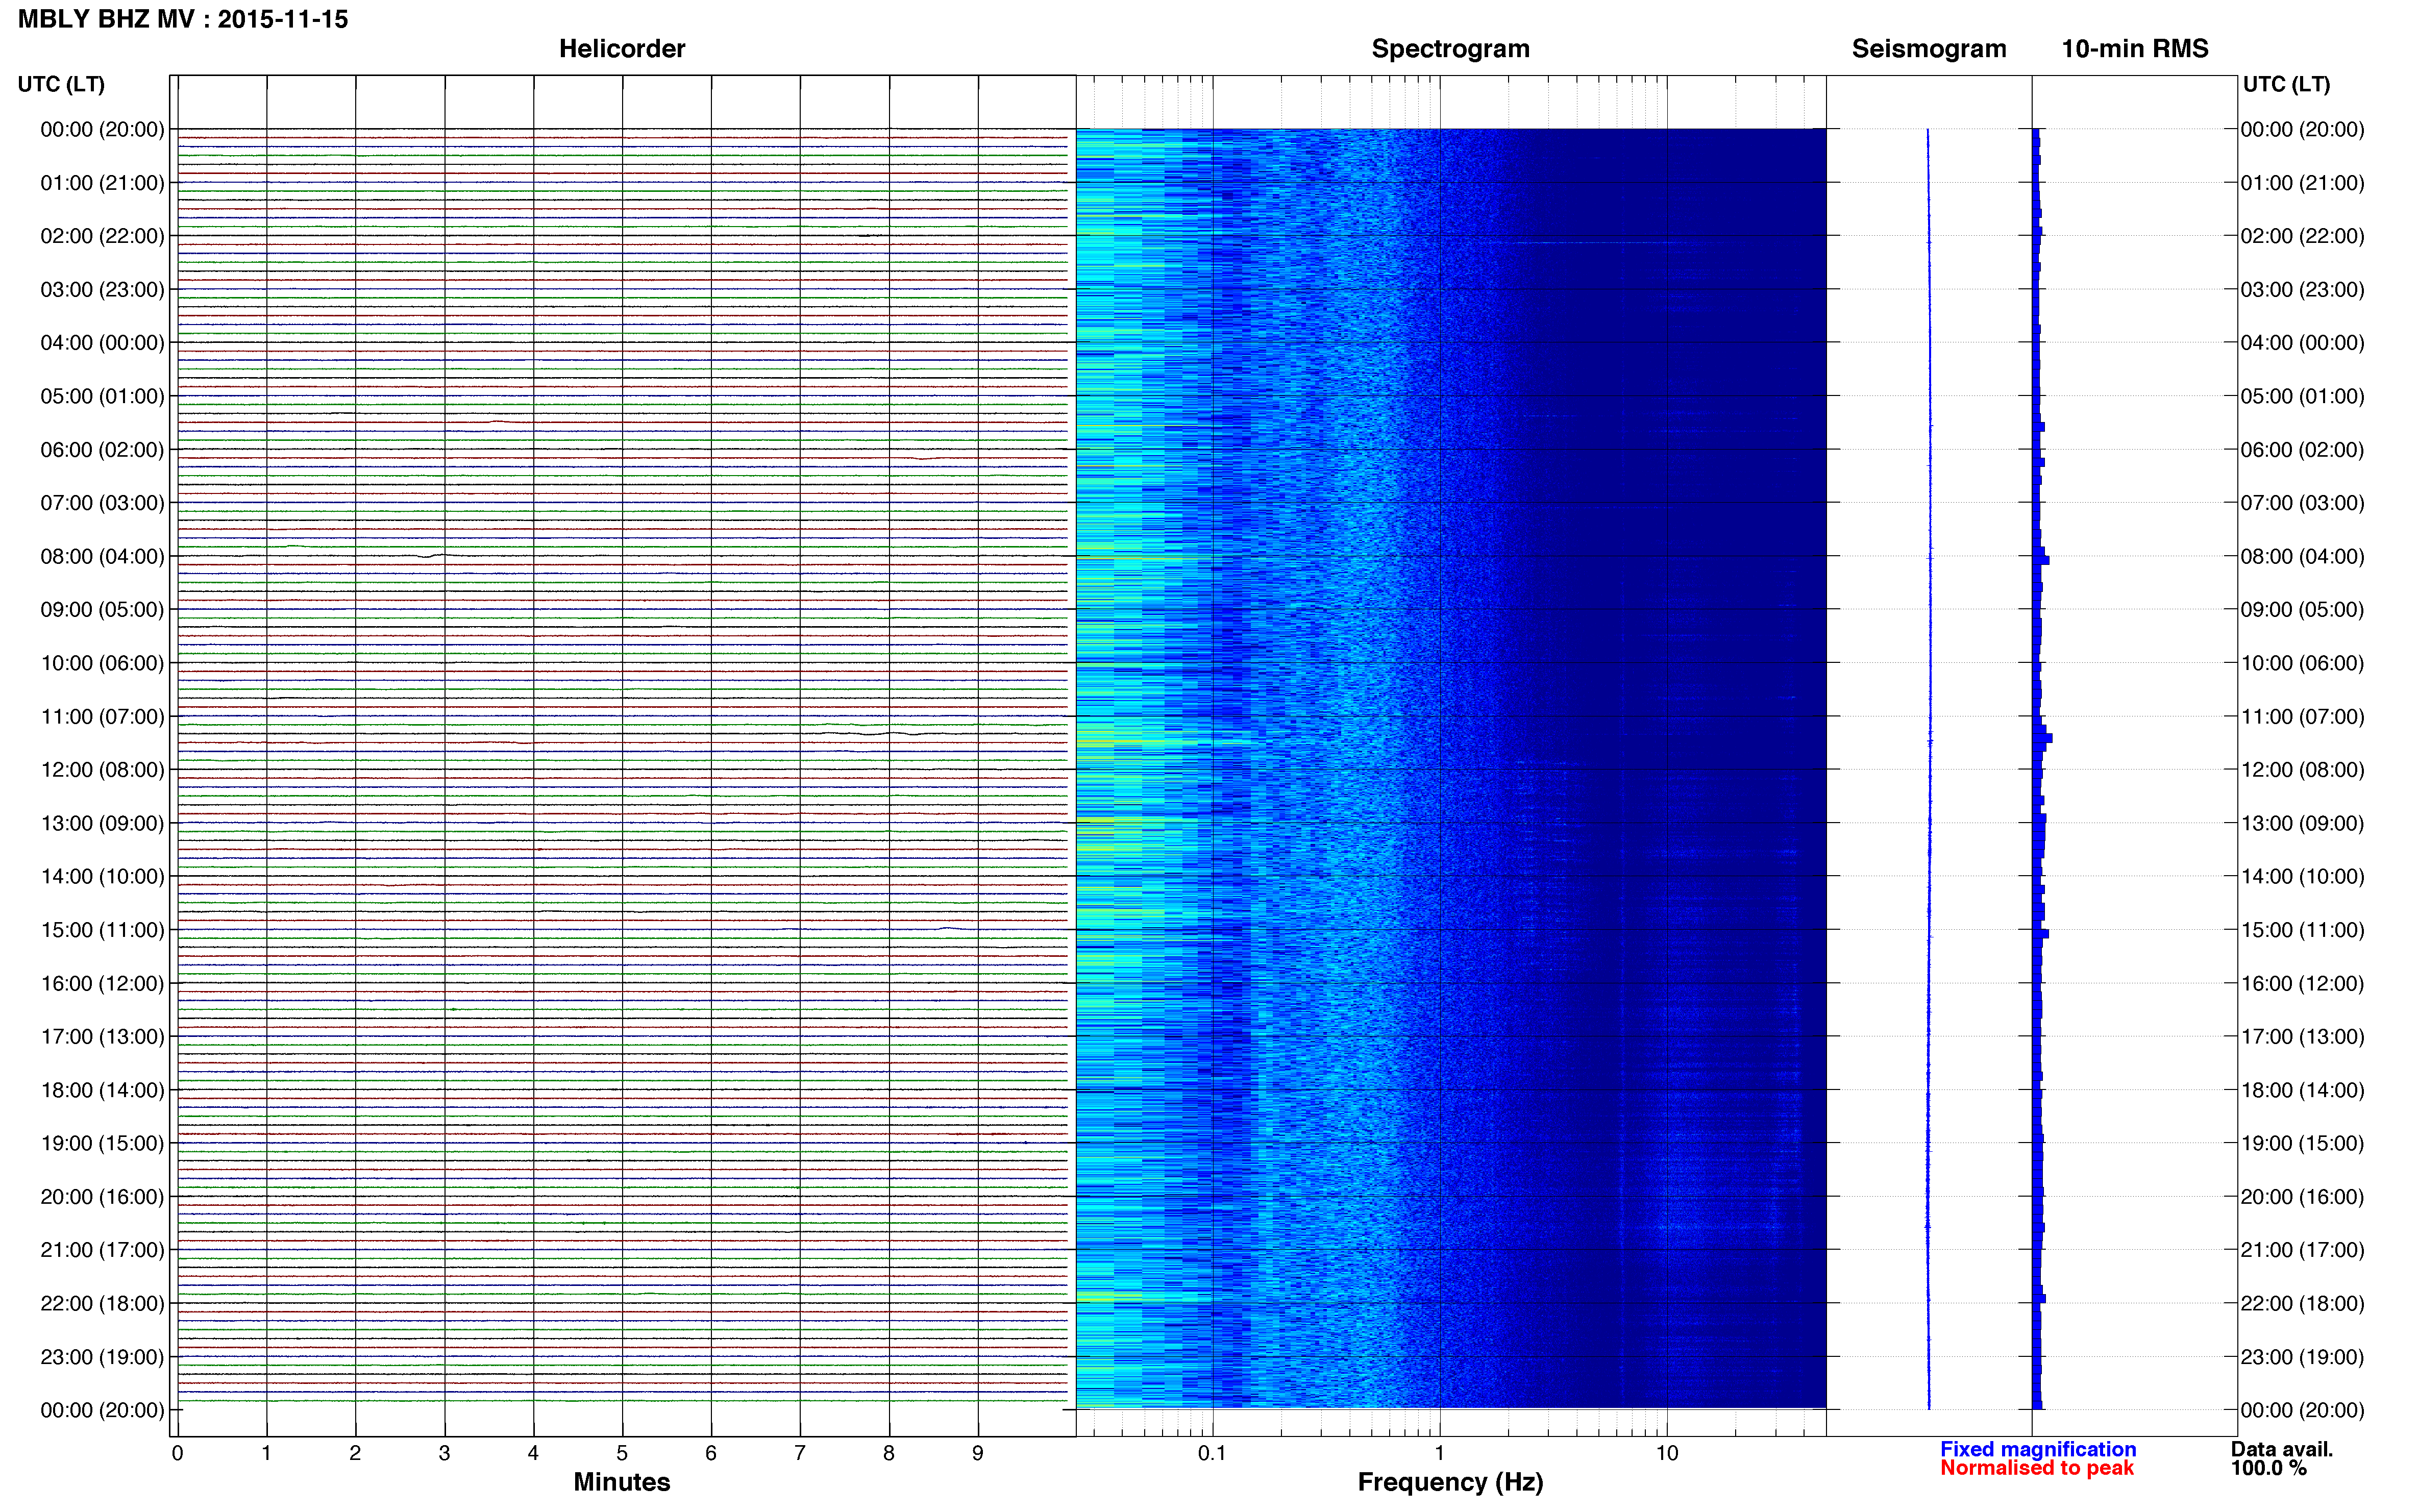The height and width of the screenshot is (1512, 2419).
Task: Click the '2' tick on the Minutes axis
Action: (x=355, y=1453)
